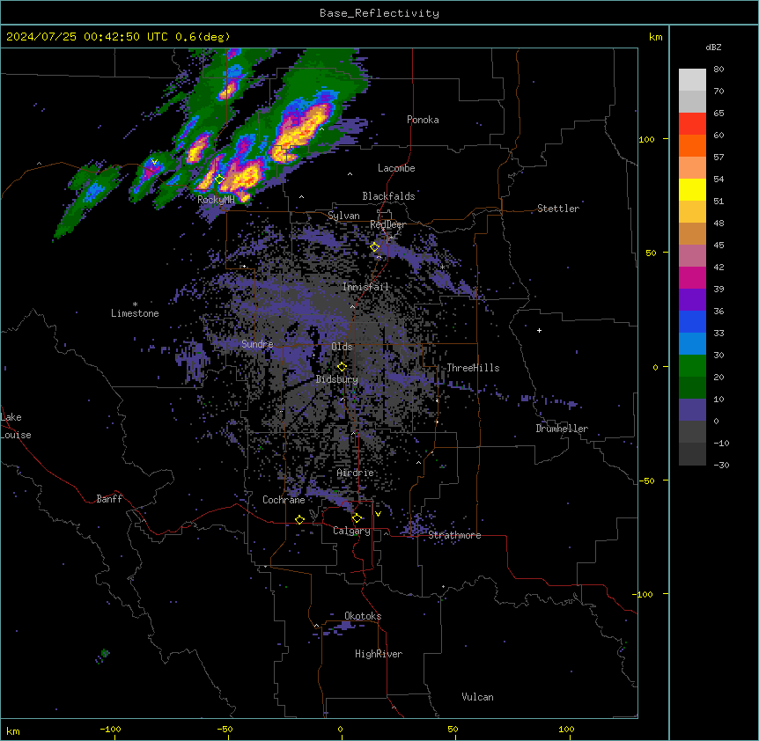759x741 pixels.
Task: Click the Strathmore town label
Action: tap(454, 535)
